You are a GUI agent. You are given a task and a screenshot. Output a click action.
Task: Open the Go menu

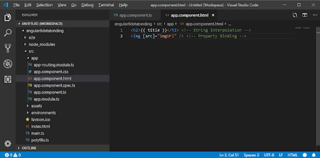coord(74,5)
